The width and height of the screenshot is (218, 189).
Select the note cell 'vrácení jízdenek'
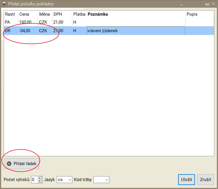point(102,31)
